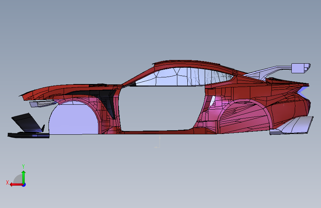Click the green Y axis arrow of the triad

[24, 177]
